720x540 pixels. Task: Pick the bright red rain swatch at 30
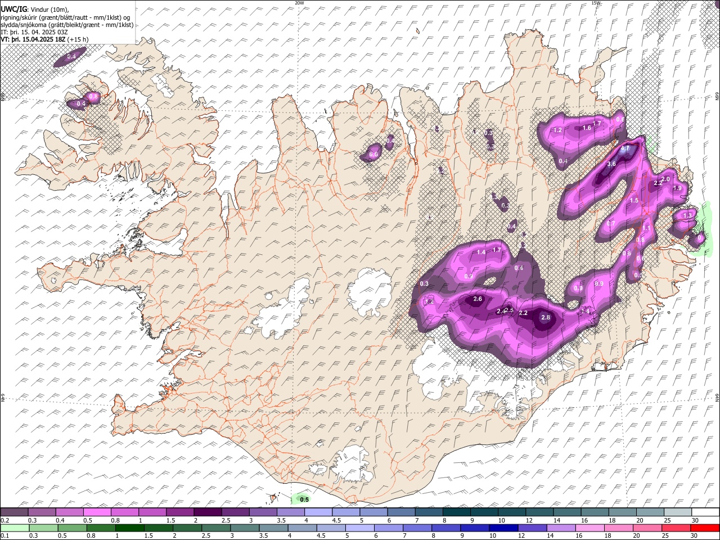click(705, 528)
